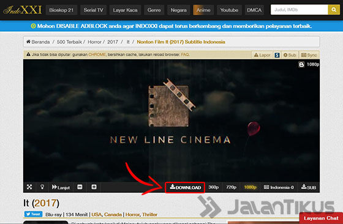Open the Canada country link
Viewport: 343px width, 224px height.
pyautogui.click(x=113, y=214)
